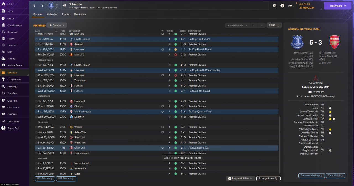Switch to the Calendar tab
The width and height of the screenshot is (354, 186).
[x=52, y=14]
